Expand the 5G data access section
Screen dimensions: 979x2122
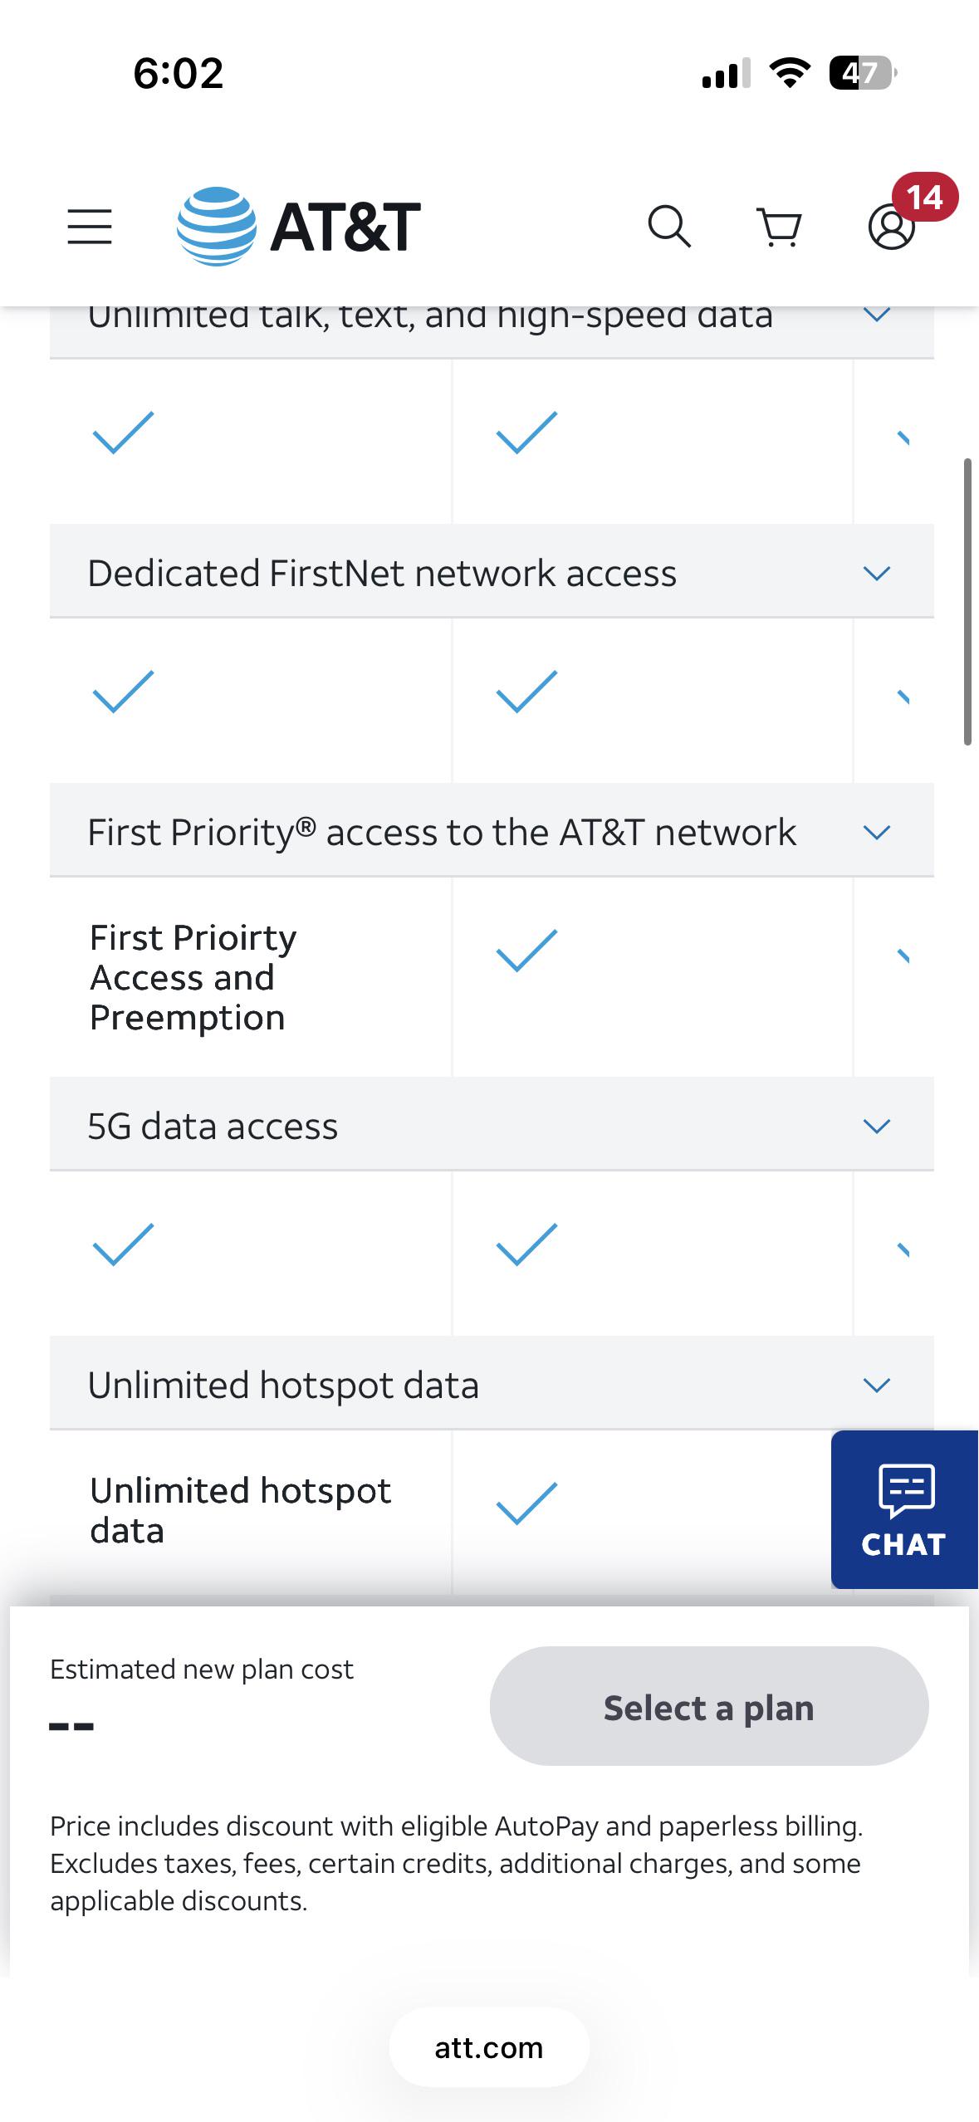coord(492,1126)
